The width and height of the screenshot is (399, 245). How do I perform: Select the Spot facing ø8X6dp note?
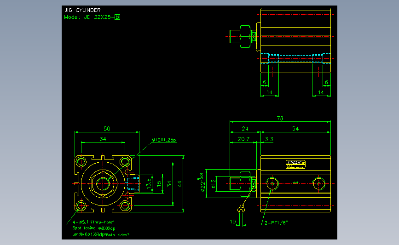click(x=94, y=228)
